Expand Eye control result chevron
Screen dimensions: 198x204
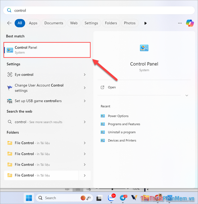click(85, 75)
